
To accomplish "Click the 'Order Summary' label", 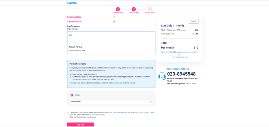I will click(73, 29).
